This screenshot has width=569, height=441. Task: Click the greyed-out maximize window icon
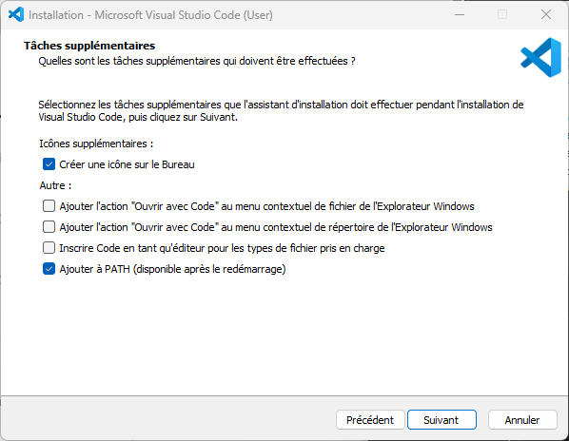[502, 15]
